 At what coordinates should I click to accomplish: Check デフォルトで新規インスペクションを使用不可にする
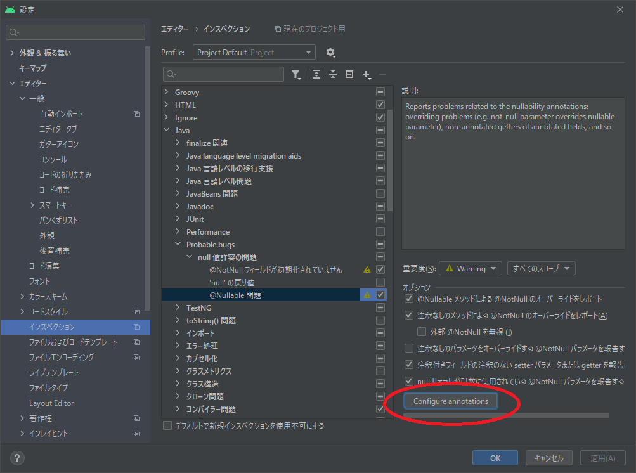(x=168, y=427)
